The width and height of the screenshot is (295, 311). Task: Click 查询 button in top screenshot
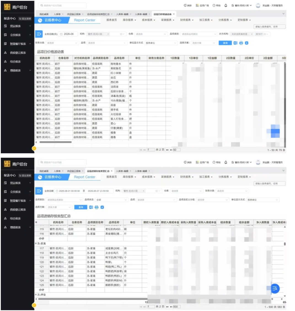click(x=225, y=43)
